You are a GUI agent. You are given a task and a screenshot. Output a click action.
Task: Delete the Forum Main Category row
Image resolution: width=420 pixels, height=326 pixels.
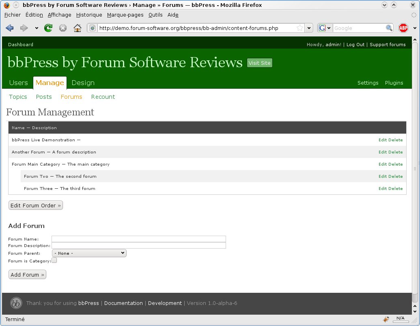coord(395,164)
